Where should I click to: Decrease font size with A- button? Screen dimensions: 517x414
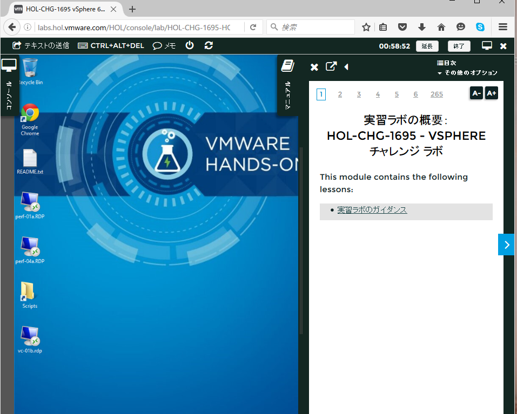476,93
